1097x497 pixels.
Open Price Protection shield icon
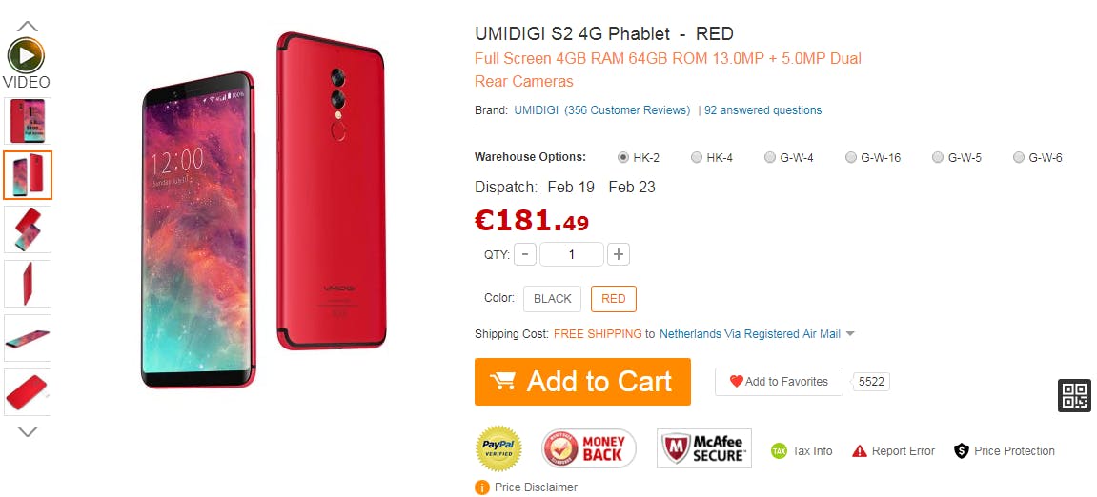962,451
